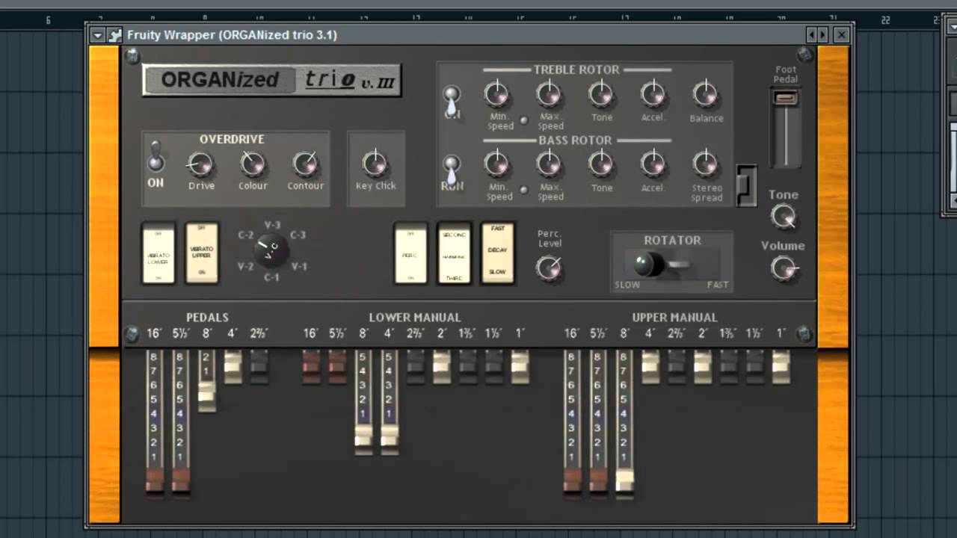The height and width of the screenshot is (538, 957).
Task: Toggle the Bass Rotor RUN switch
Action: (x=452, y=169)
